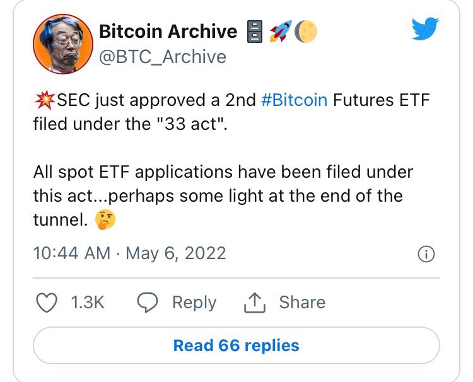
Task: Click the thinking face emoji after tunnel
Action: [104, 219]
